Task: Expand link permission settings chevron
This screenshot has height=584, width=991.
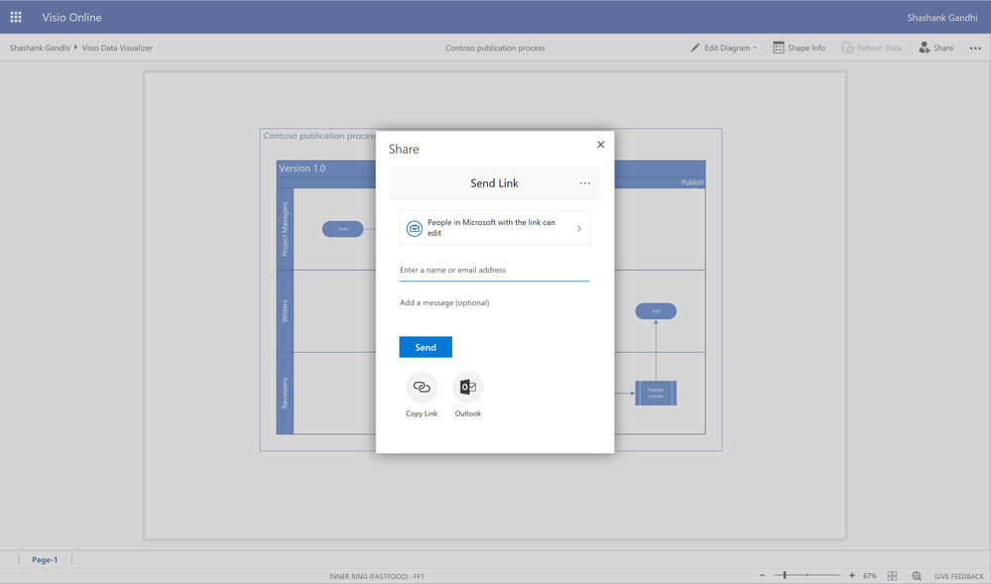Action: tap(579, 228)
